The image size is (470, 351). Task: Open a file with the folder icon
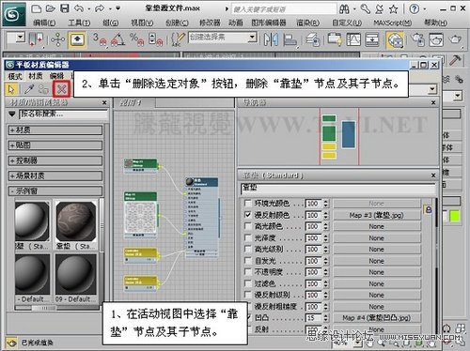50,8
